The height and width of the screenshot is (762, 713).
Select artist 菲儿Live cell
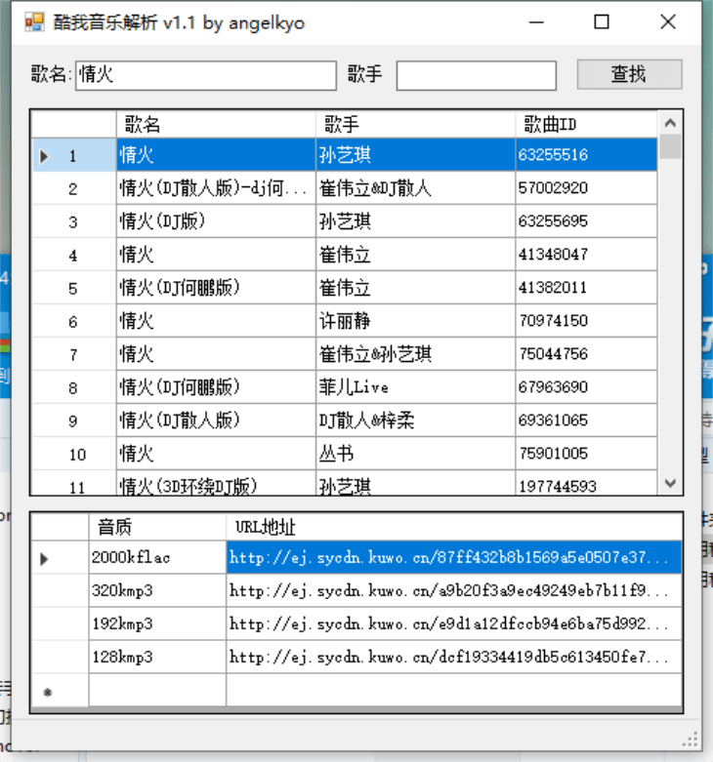[x=415, y=387]
